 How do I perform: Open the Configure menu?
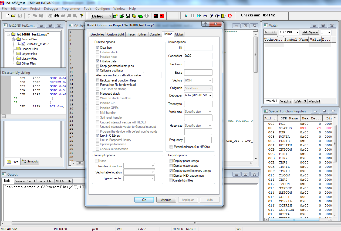[x=102, y=9]
